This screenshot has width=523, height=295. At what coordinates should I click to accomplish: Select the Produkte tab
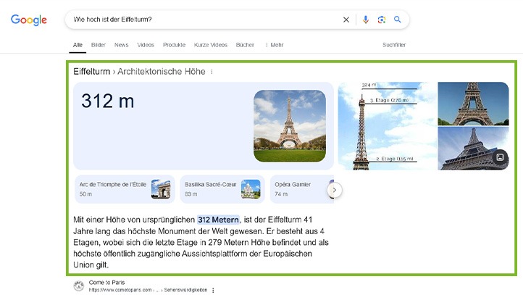(174, 45)
